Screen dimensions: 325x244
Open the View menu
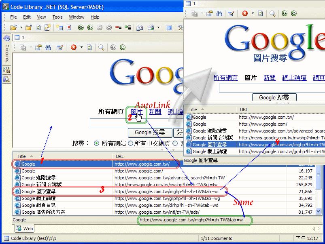41,17
